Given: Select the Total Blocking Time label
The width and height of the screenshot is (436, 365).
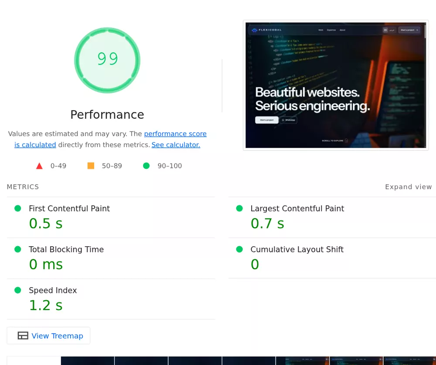Looking at the screenshot, I should 66,249.
